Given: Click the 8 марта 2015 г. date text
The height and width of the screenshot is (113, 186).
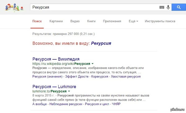Looking at the screenshot, I should [43, 95].
